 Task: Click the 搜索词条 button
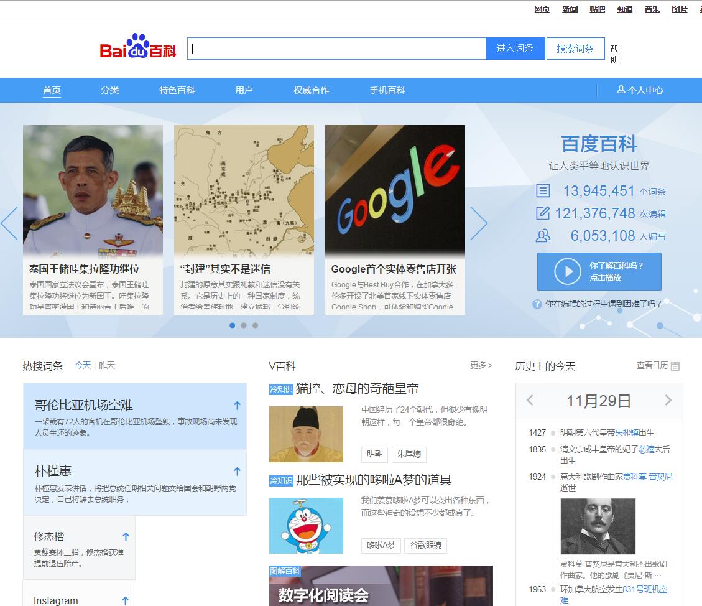575,49
